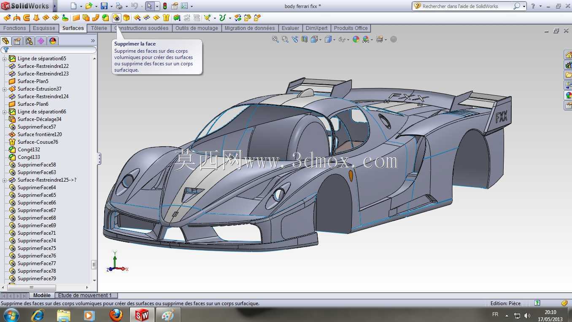Image resolution: width=572 pixels, height=322 pixels.
Task: Click the Curves tool icon
Action: (x=222, y=18)
